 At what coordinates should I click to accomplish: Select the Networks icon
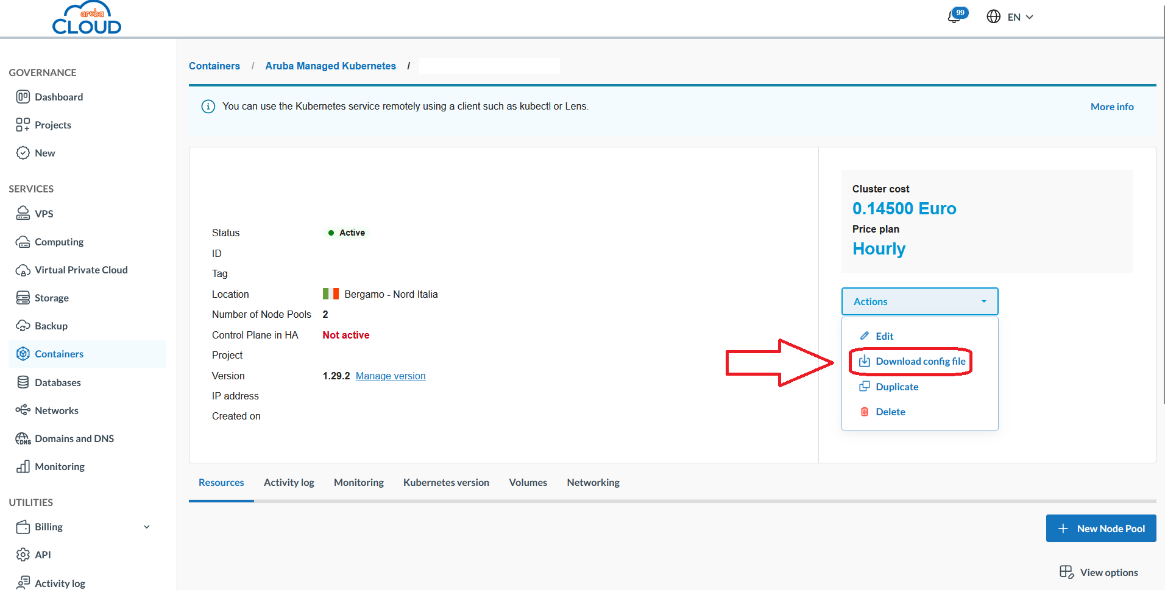[x=23, y=410]
